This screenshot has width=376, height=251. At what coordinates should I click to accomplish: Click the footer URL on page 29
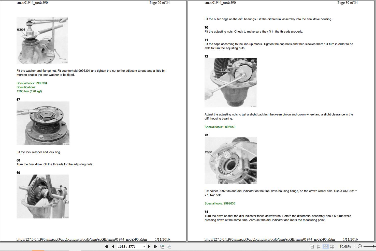(x=82, y=239)
